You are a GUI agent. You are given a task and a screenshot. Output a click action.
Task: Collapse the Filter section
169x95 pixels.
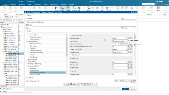pos(26,15)
